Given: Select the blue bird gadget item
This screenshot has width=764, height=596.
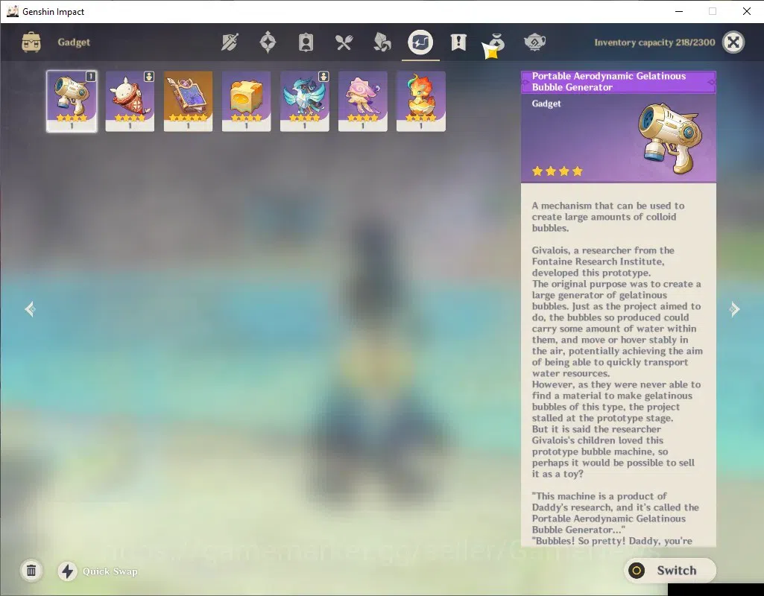Looking at the screenshot, I should click(305, 101).
